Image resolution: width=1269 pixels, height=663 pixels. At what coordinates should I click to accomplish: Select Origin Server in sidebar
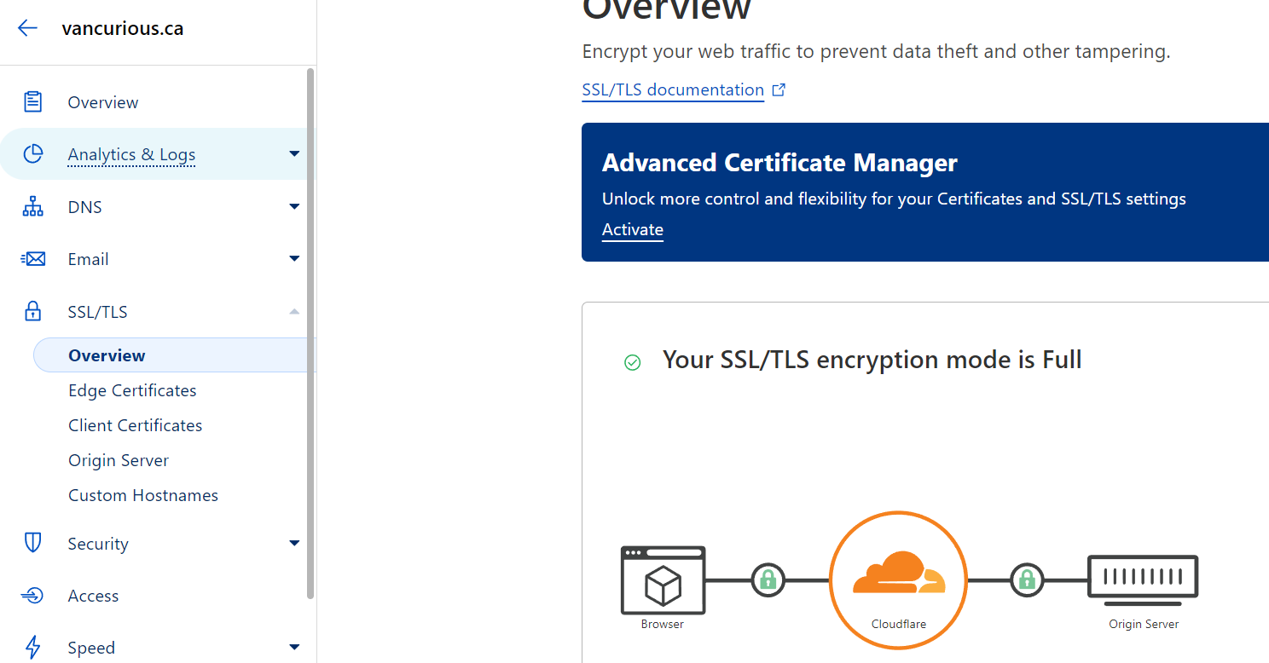(119, 460)
